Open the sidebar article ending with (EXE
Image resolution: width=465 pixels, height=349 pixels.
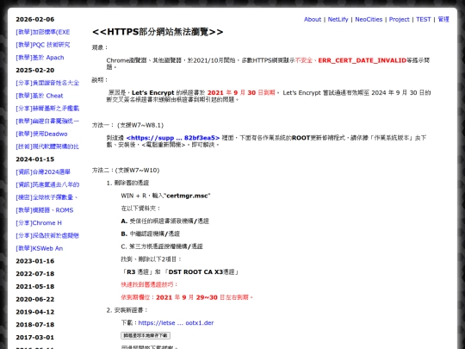click(43, 32)
